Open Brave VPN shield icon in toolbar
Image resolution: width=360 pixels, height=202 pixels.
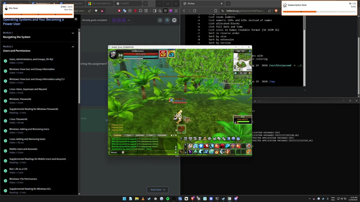(165, 11)
